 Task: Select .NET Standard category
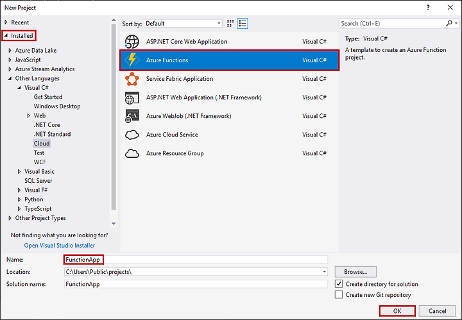(x=52, y=134)
